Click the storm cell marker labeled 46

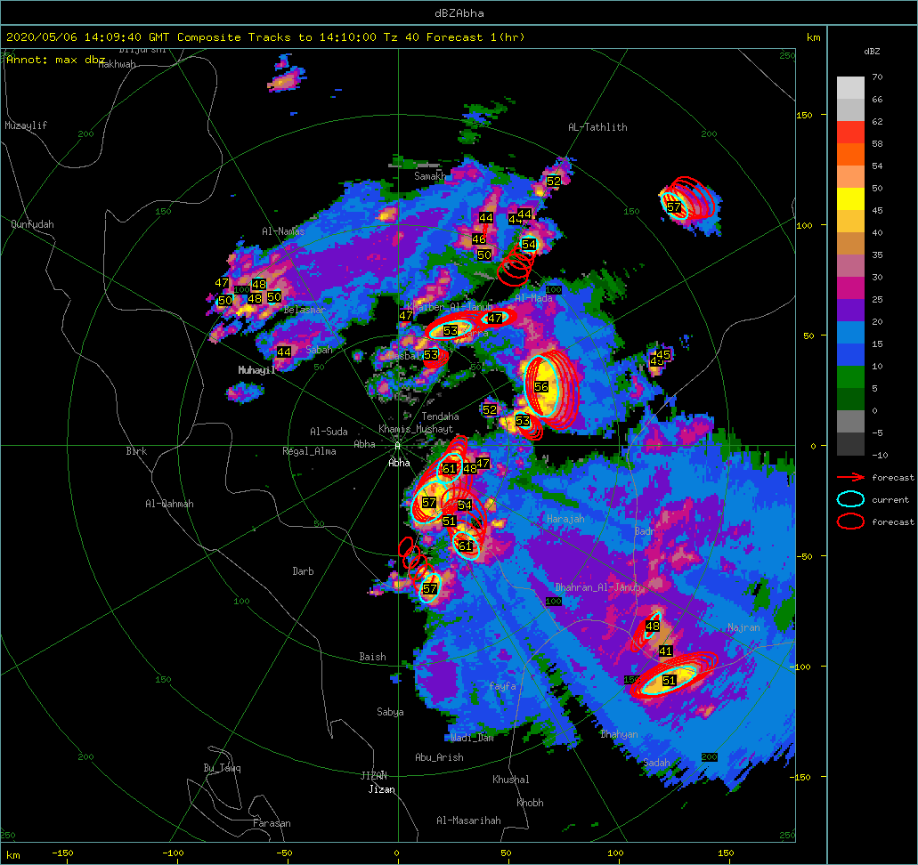479,239
